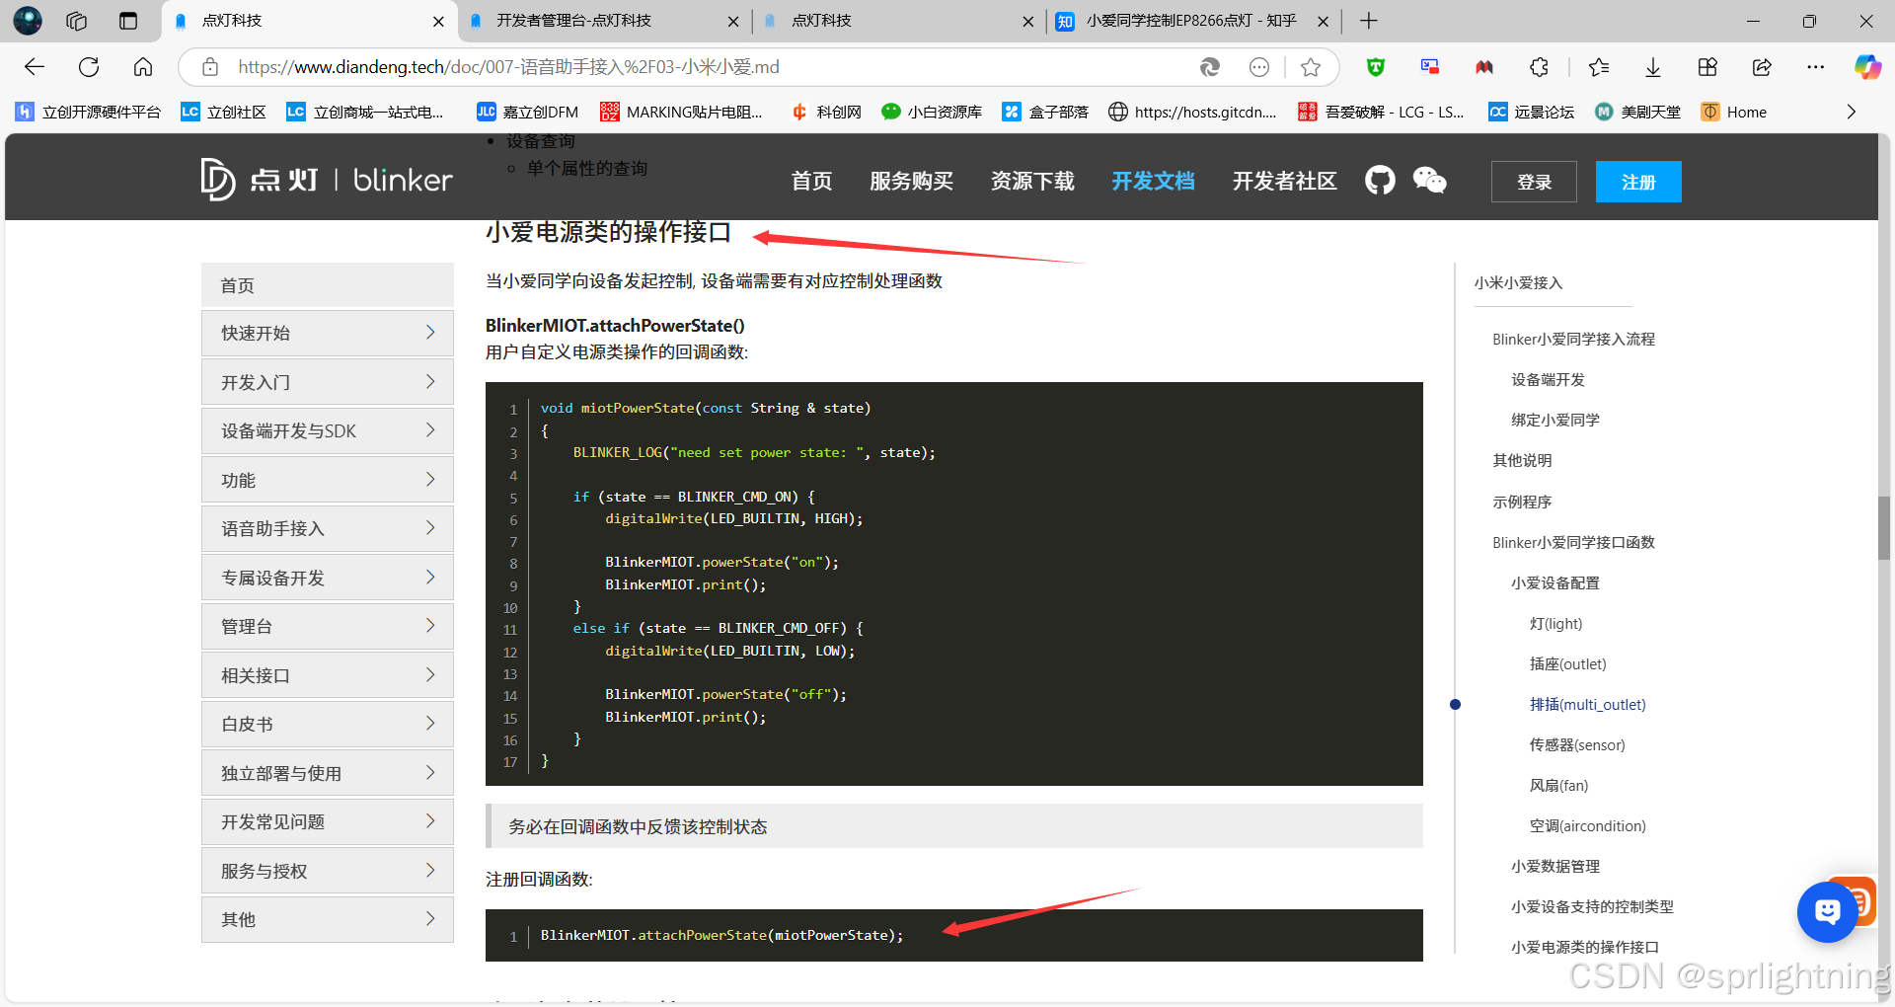1895x1007 pixels.
Task: Expand 快速开始 sidebar section
Action: (x=328, y=333)
